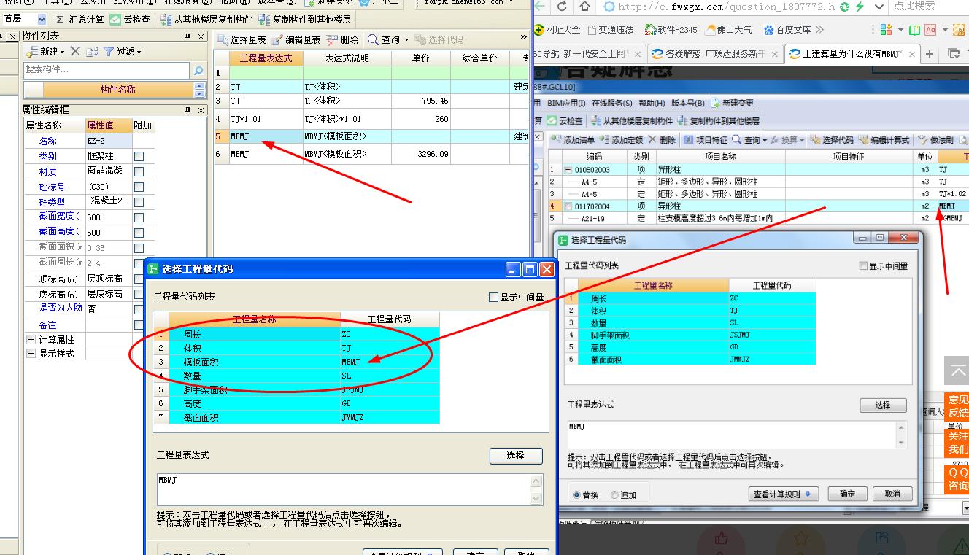Switch to the 土建算量为什么没有MBMJ browser tab

tap(851, 54)
